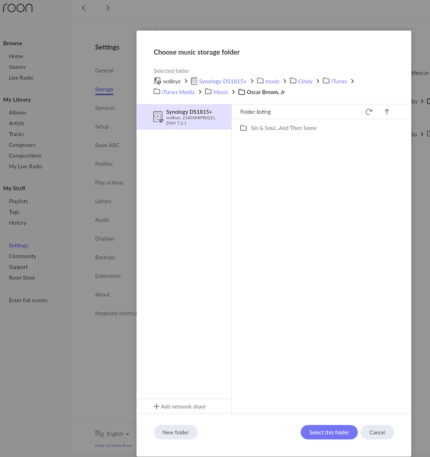Open the English language dropdown

click(118, 434)
